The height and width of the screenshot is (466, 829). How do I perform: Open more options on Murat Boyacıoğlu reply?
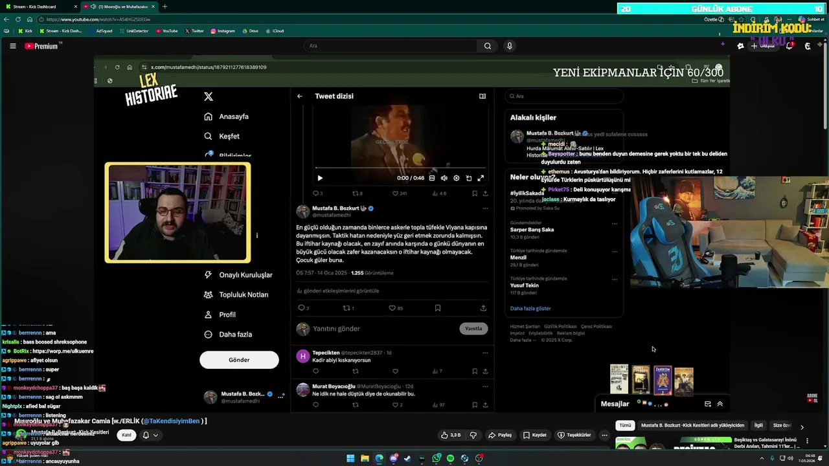coord(485,386)
